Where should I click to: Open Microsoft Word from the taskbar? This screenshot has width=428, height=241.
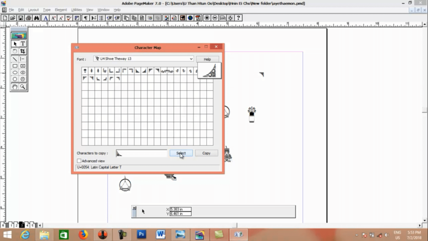coord(160,234)
